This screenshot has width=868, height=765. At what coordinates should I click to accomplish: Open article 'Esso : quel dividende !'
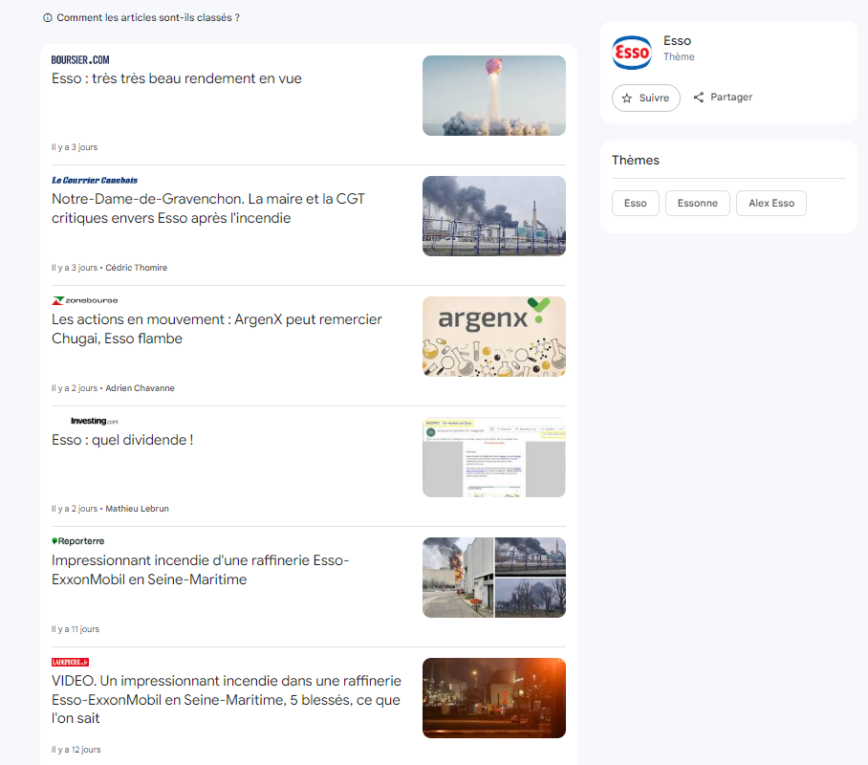(122, 440)
